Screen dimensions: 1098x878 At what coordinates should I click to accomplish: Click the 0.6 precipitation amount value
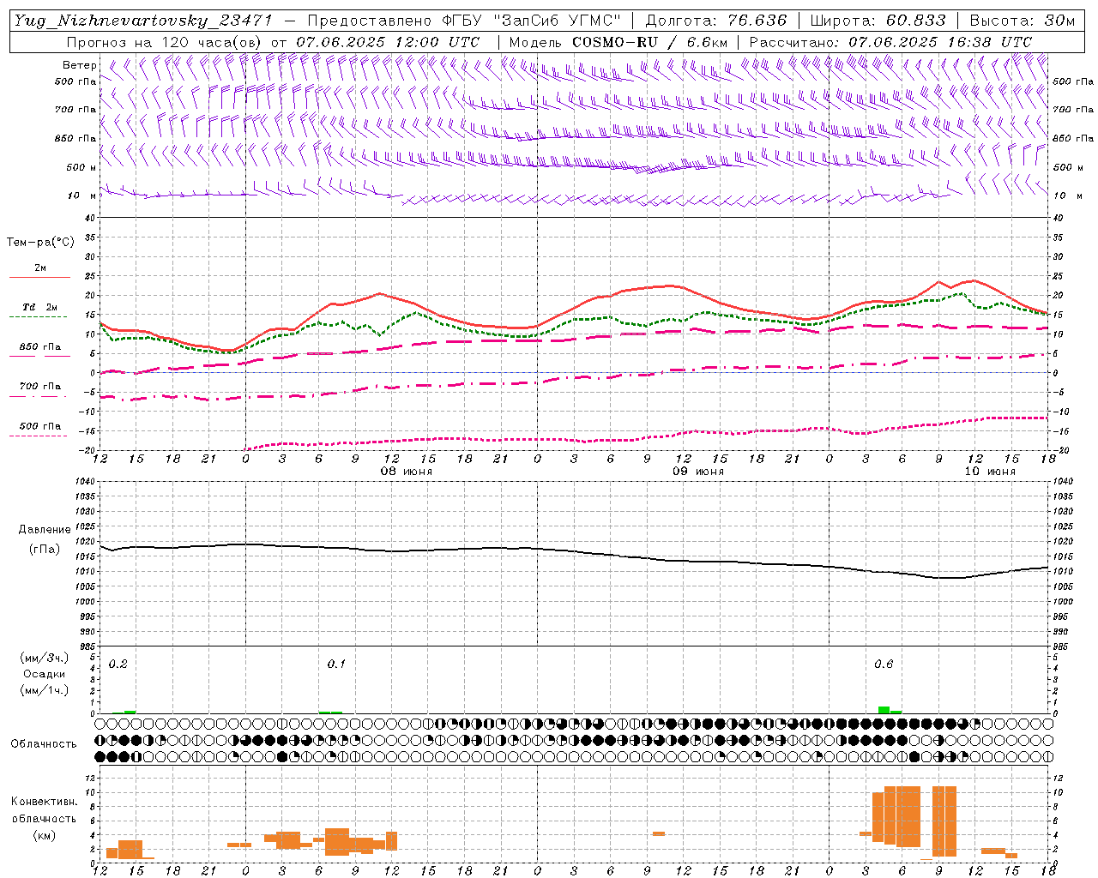884,665
